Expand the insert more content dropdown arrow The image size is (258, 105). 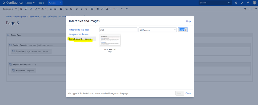pos(116,9)
